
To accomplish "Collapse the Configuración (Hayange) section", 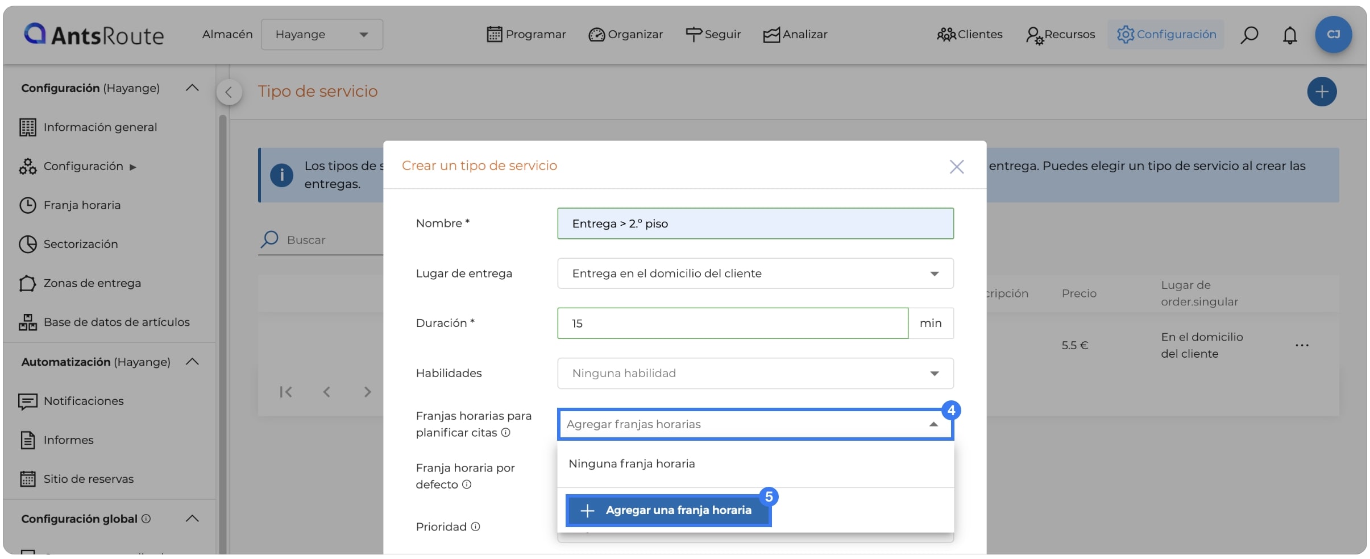I will [x=192, y=88].
